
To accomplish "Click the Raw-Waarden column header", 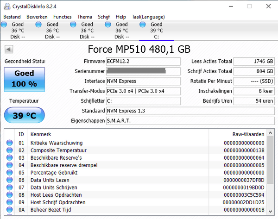I will (248, 134).
